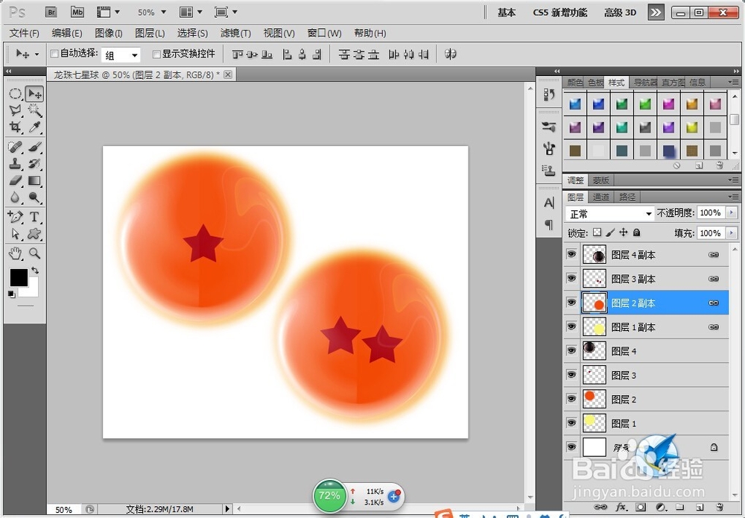Select the Magic Wand tool
Image resolution: width=745 pixels, height=518 pixels.
34,110
